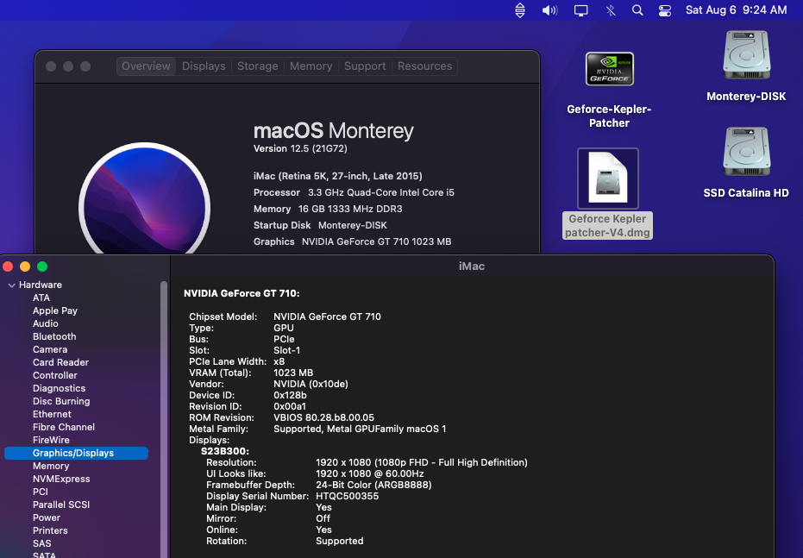Select Diagnostics in sidebar

pyautogui.click(x=59, y=389)
